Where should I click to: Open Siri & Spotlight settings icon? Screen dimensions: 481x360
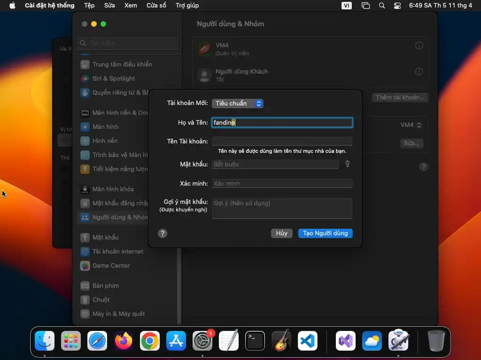[x=85, y=78]
